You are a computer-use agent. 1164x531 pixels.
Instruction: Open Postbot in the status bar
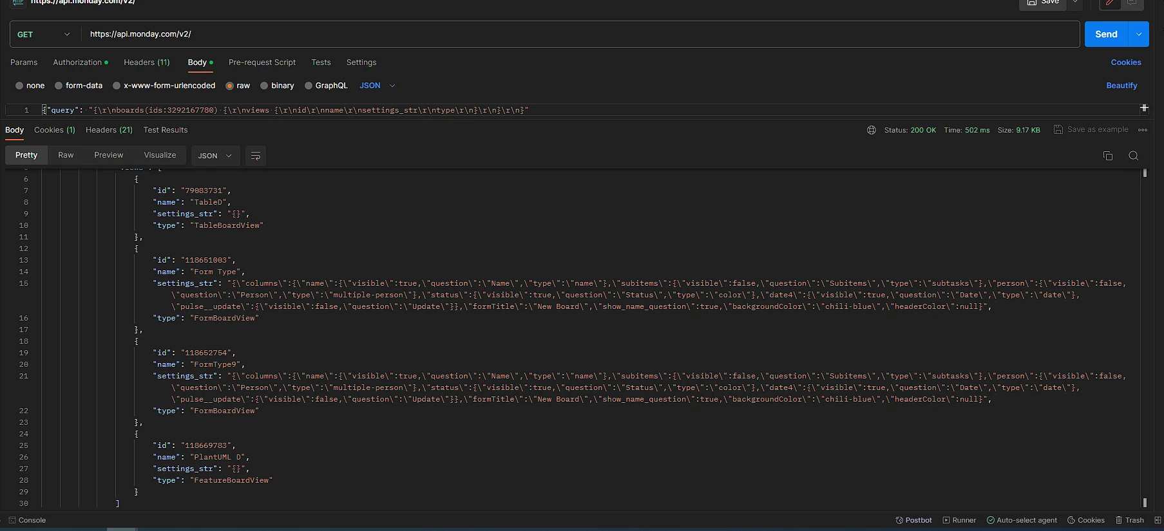(913, 520)
